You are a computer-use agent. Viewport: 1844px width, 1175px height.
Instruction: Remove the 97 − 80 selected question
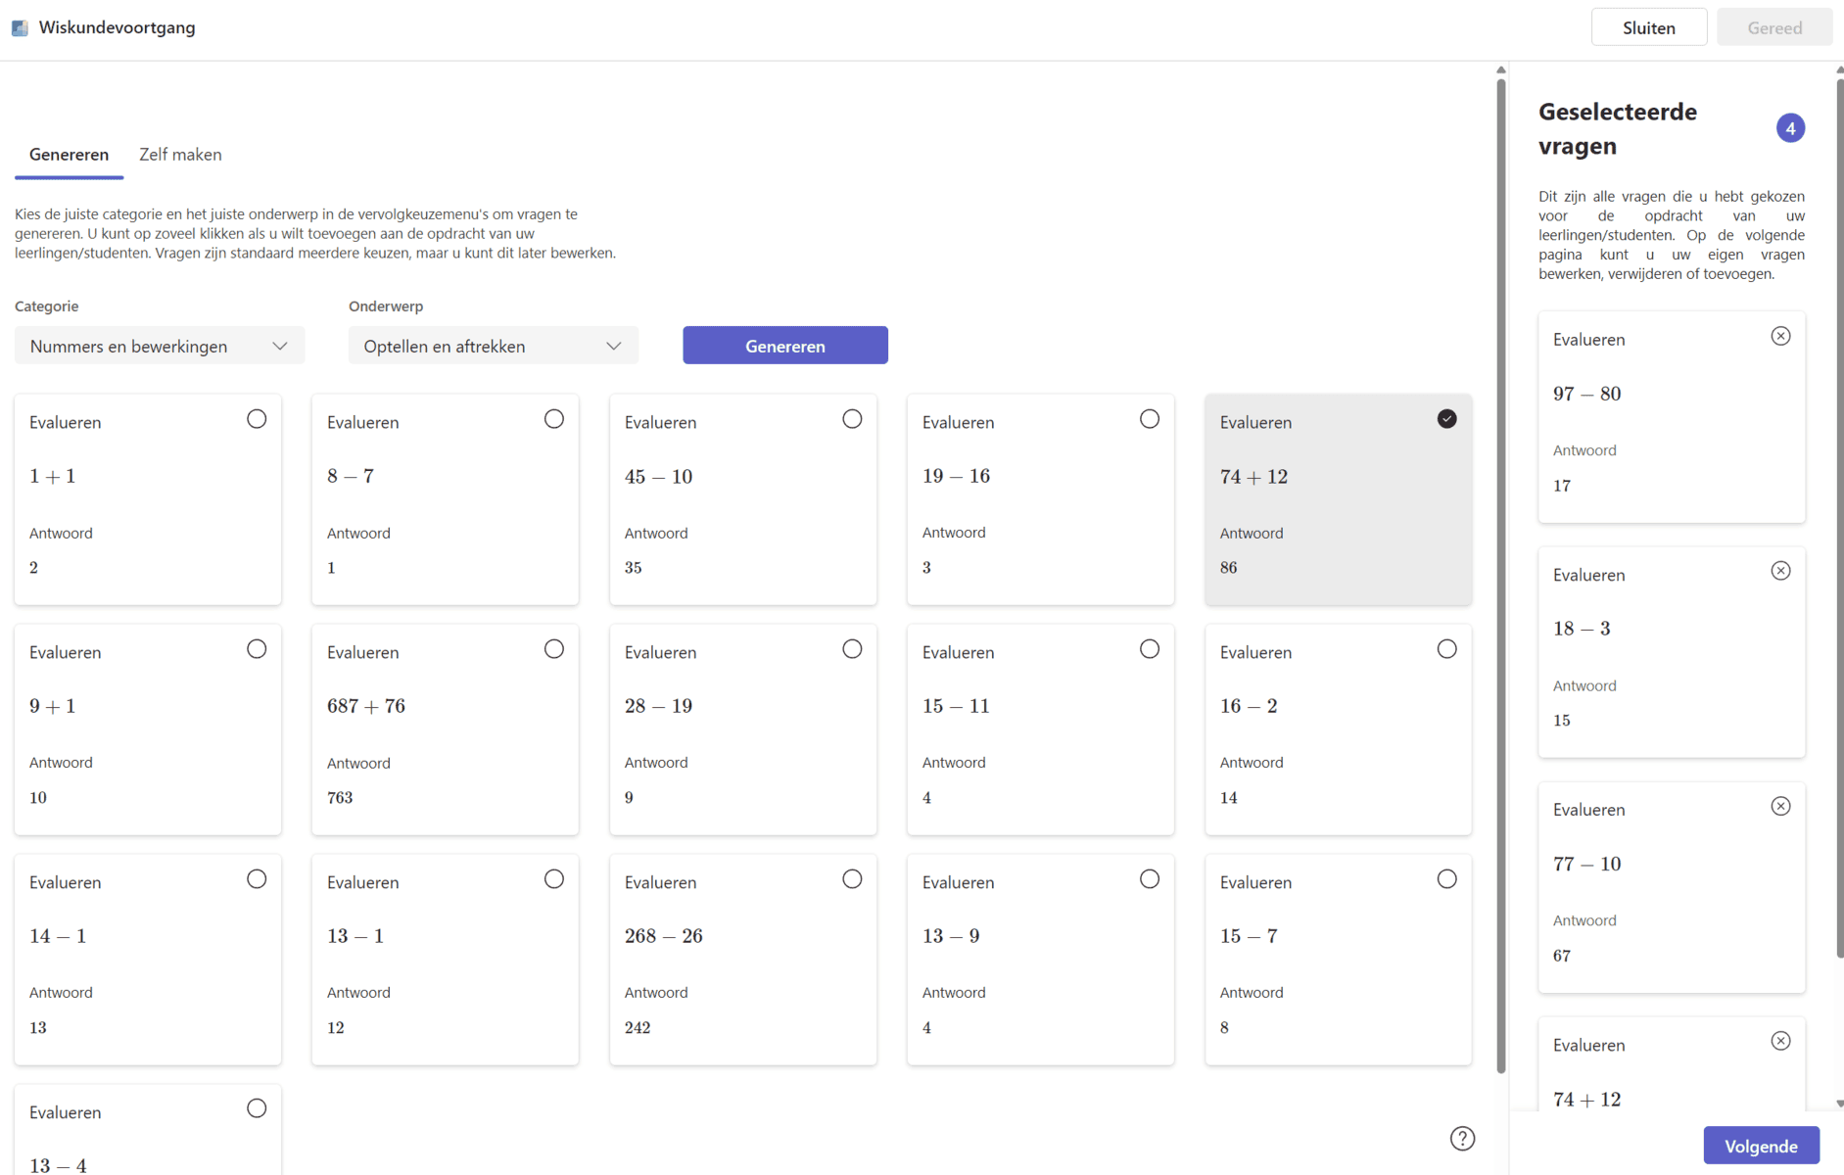(x=1780, y=336)
